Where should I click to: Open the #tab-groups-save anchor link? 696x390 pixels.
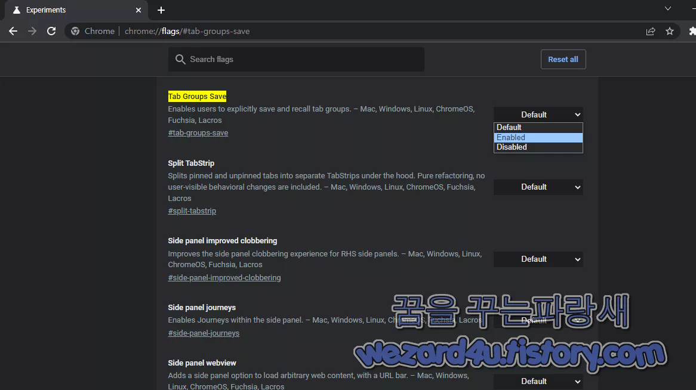pyautogui.click(x=198, y=132)
